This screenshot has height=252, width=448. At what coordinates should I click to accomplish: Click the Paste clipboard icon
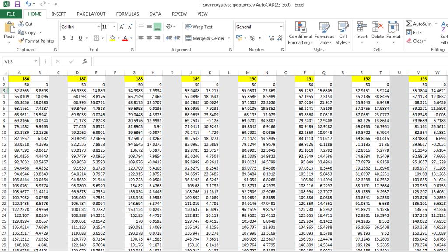pyautogui.click(x=10, y=27)
